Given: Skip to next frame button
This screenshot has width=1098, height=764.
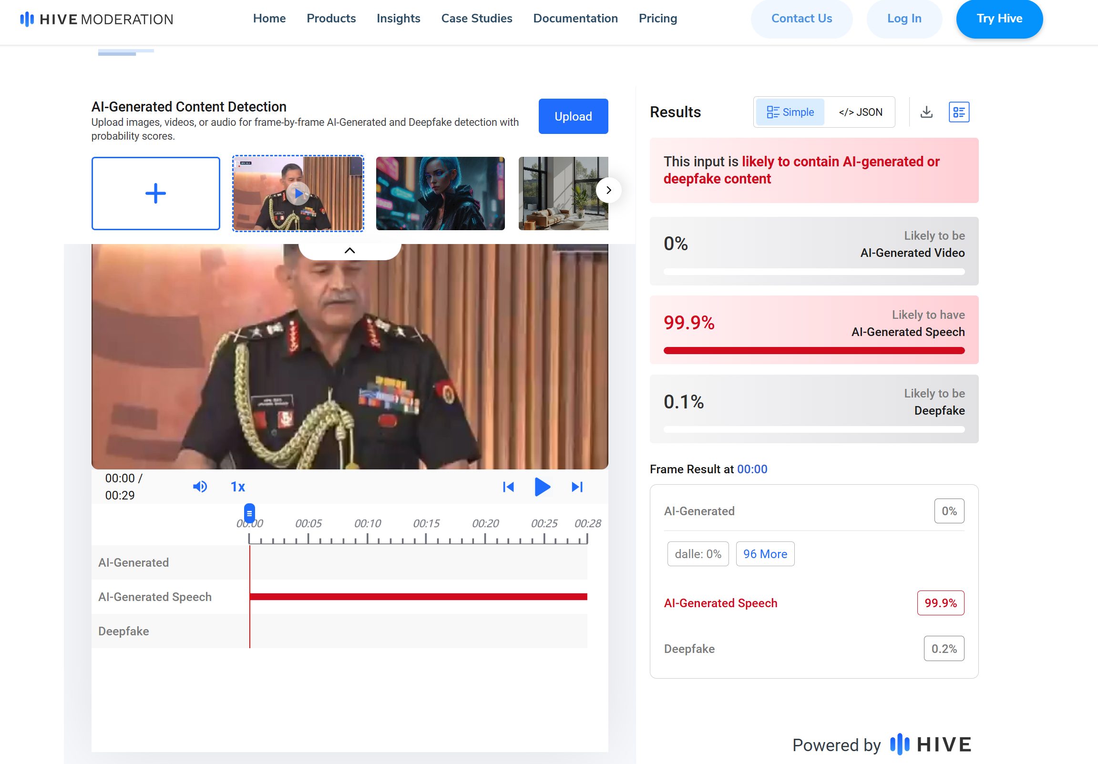Looking at the screenshot, I should [x=577, y=487].
